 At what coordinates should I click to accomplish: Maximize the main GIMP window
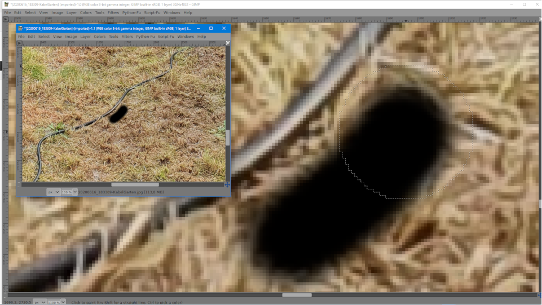(x=524, y=5)
